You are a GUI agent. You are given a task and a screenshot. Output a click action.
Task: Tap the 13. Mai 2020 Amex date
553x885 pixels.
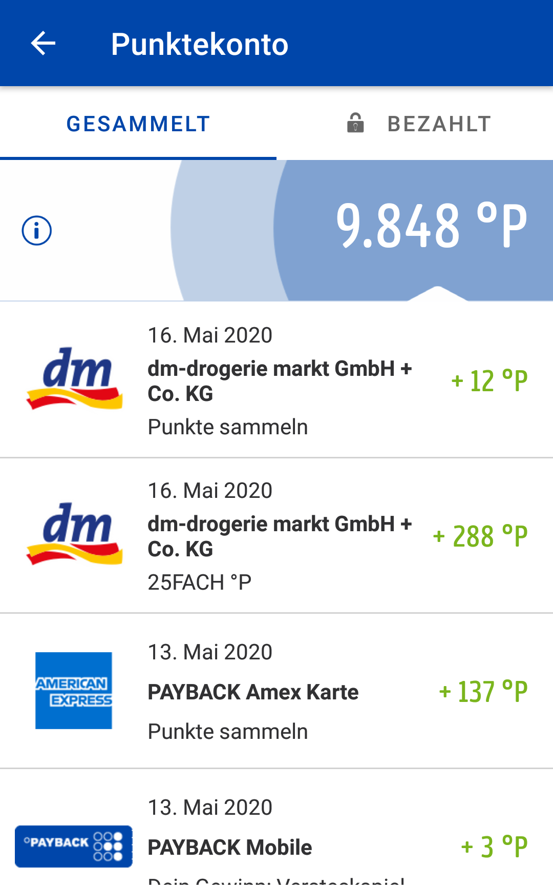210,652
